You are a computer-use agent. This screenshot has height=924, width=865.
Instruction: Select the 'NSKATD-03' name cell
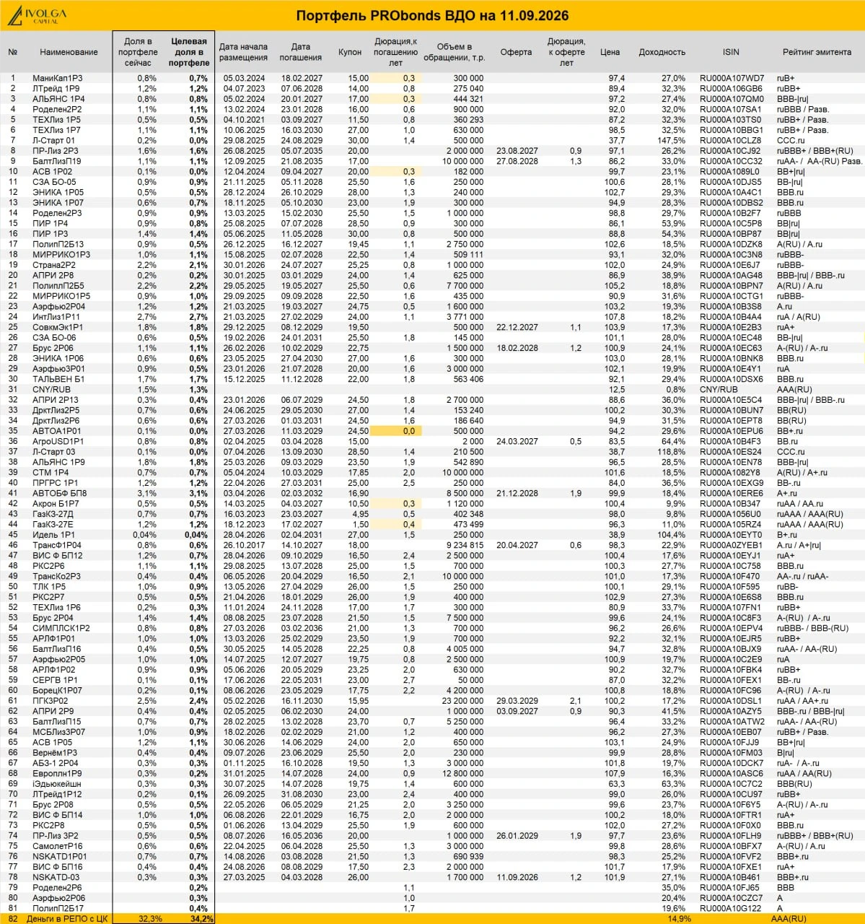[57, 877]
